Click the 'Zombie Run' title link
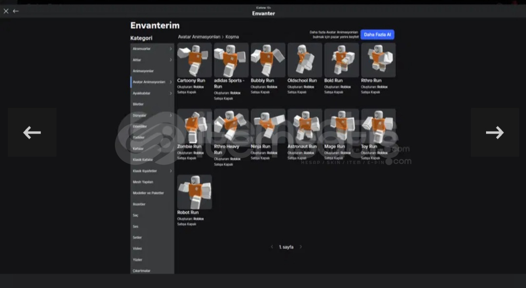Viewport: 526px width, 288px height. coord(189,147)
